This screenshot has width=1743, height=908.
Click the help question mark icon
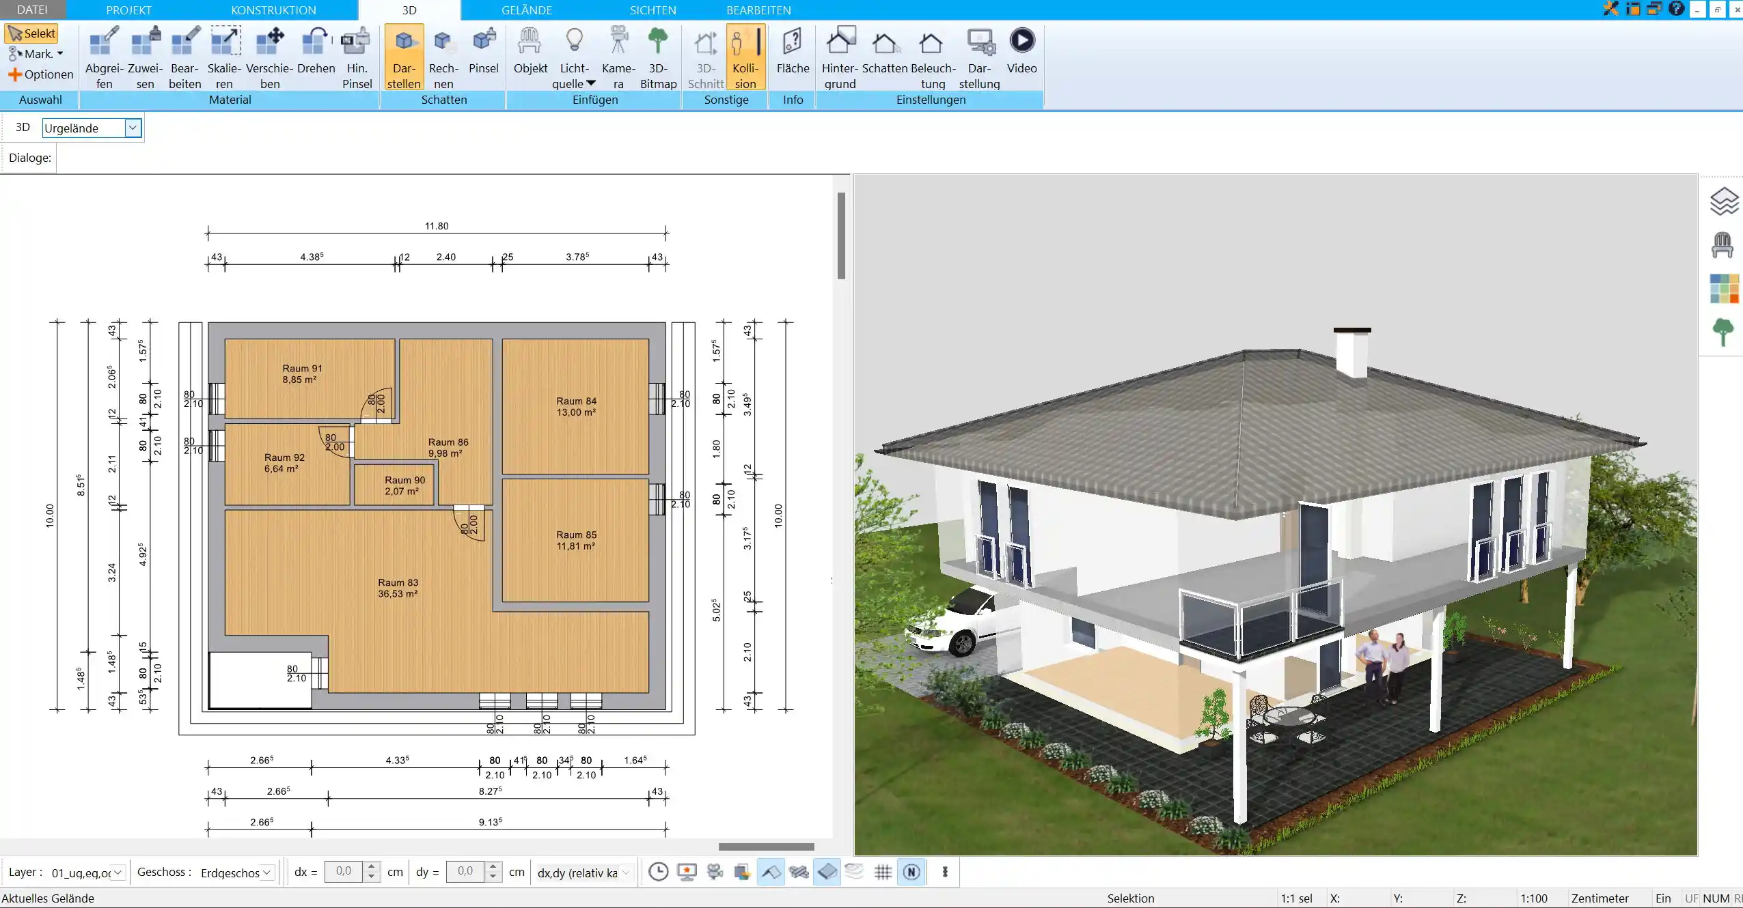1675,9
